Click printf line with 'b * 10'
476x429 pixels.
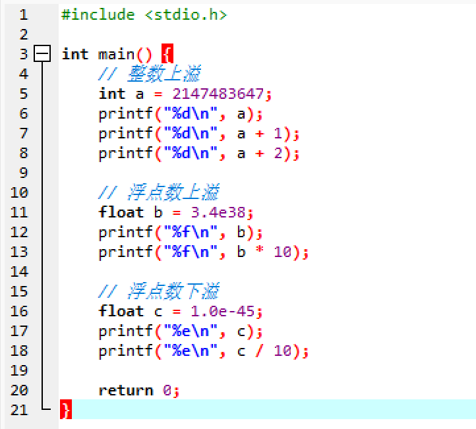[x=204, y=252]
